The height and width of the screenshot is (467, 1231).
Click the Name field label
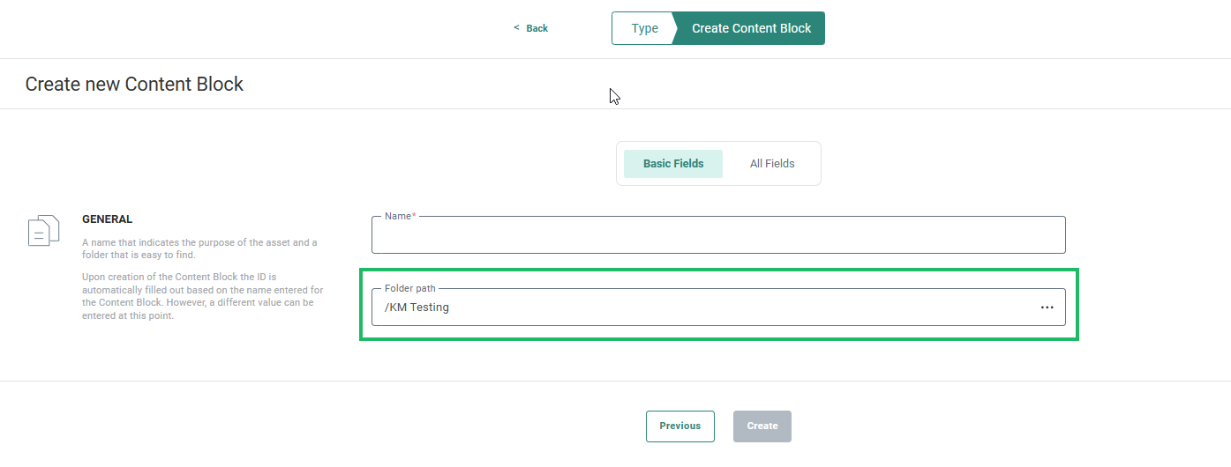click(398, 216)
